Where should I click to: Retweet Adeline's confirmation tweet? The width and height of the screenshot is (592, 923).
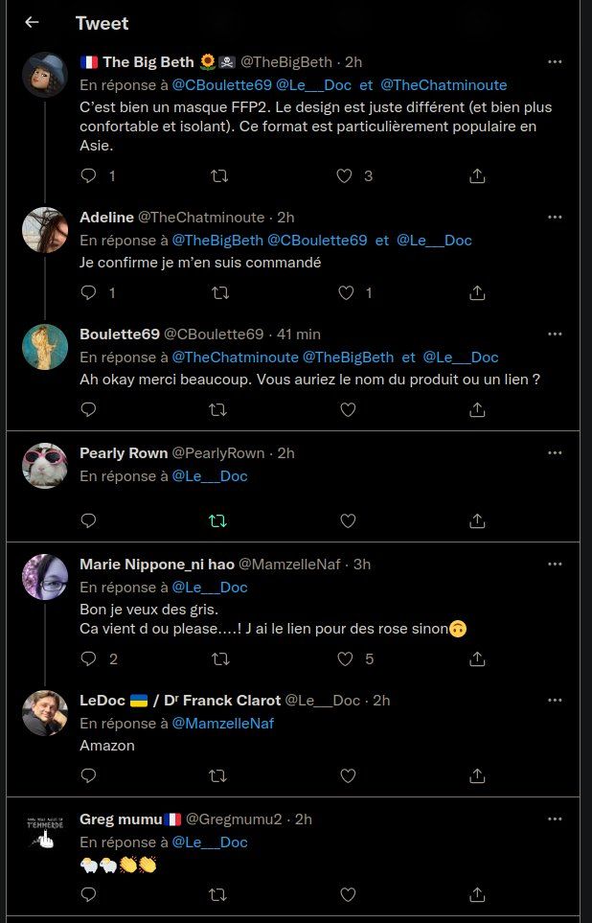tap(218, 292)
